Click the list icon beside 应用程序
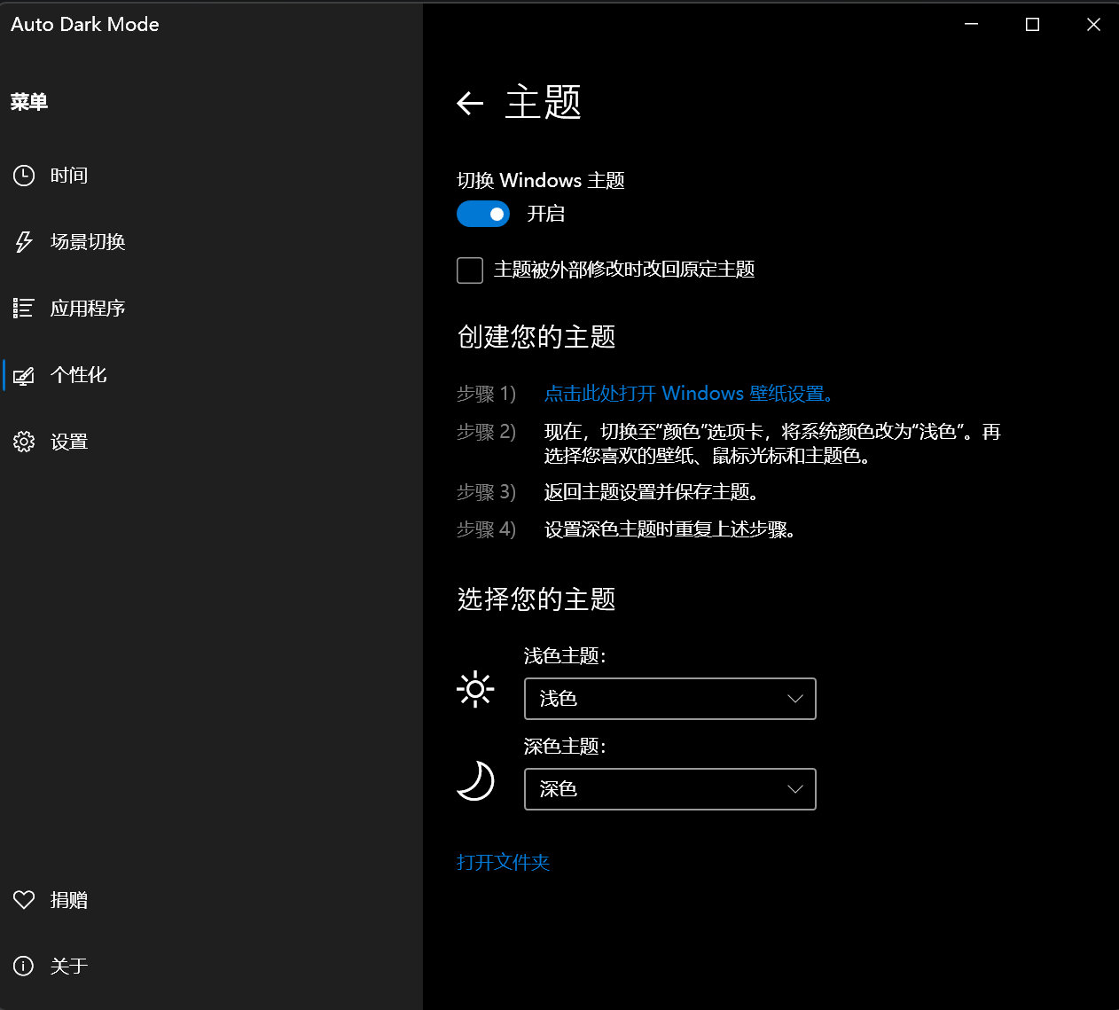The height and width of the screenshot is (1010, 1119). (x=24, y=309)
